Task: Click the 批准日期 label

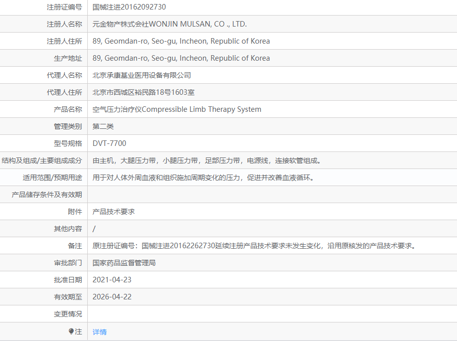Action: click(x=68, y=280)
